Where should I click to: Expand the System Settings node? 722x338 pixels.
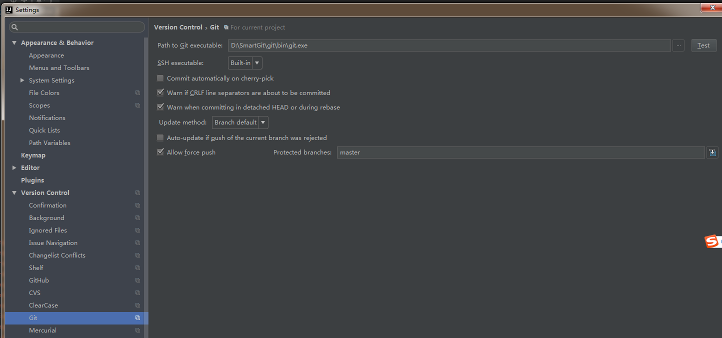tap(22, 80)
